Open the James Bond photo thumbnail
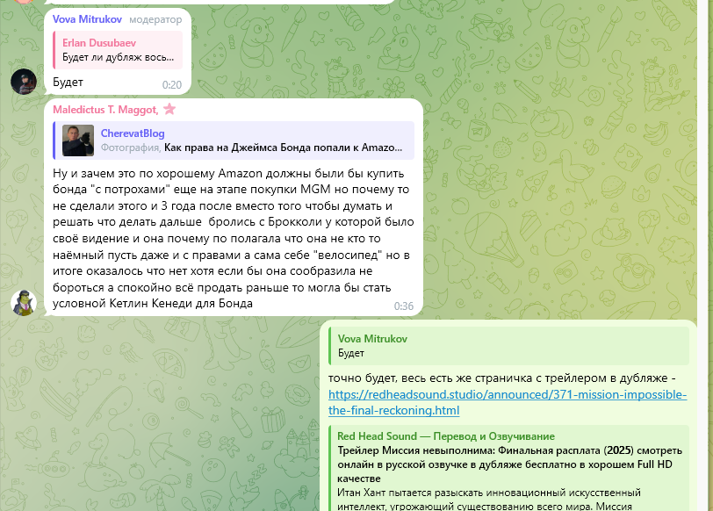Viewport: 713px width, 511px height. (x=78, y=140)
